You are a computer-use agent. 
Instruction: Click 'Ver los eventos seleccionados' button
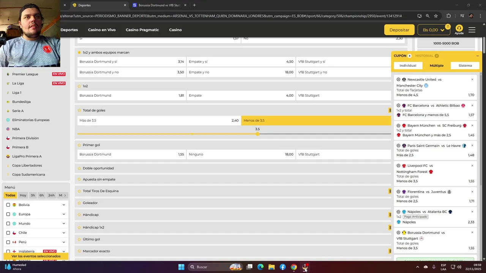click(36, 256)
